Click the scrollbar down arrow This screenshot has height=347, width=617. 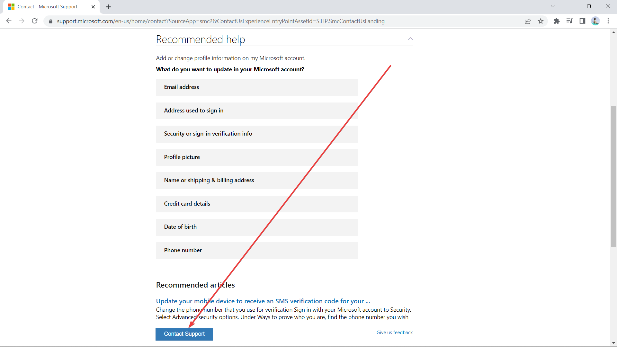(613, 343)
